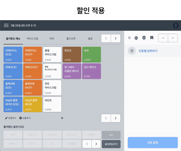Click the 상품추가 plus icon
The image size is (181, 151).
[21, 118]
